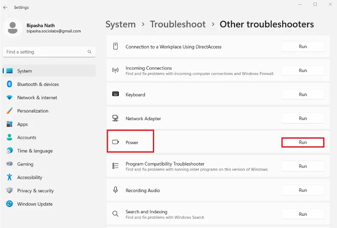Screen dimensions: 337x228
Task: Go to Apps settings
Action: [49, 124]
